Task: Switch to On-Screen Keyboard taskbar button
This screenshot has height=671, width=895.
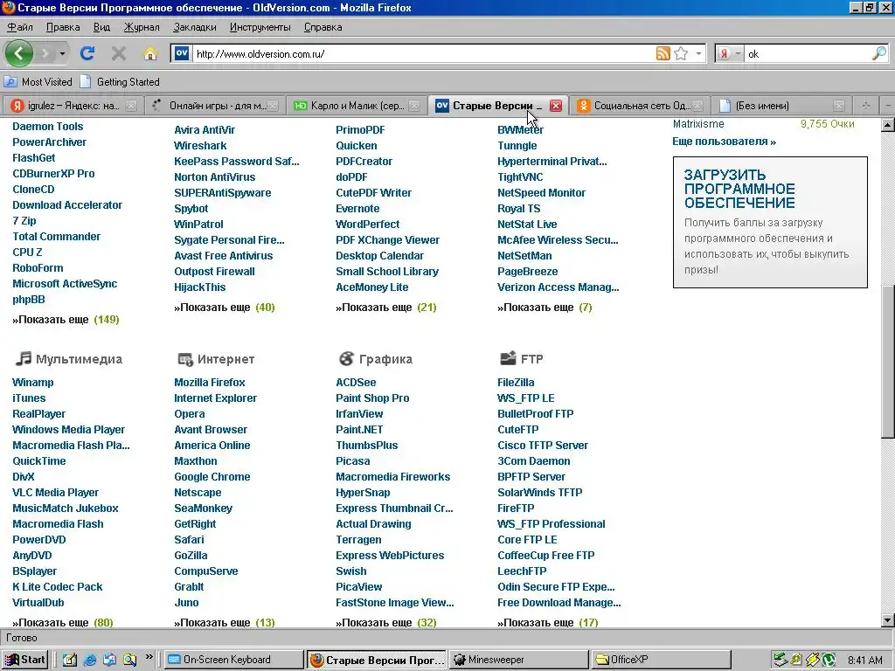Action: (x=234, y=660)
